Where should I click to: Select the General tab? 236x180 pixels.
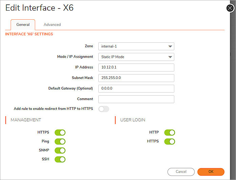coord(23,25)
